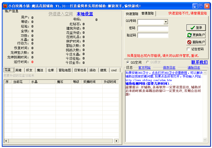The height and width of the screenshot is (148, 212).
Task: Click the table's right scroll arrow
Action: 116,141
